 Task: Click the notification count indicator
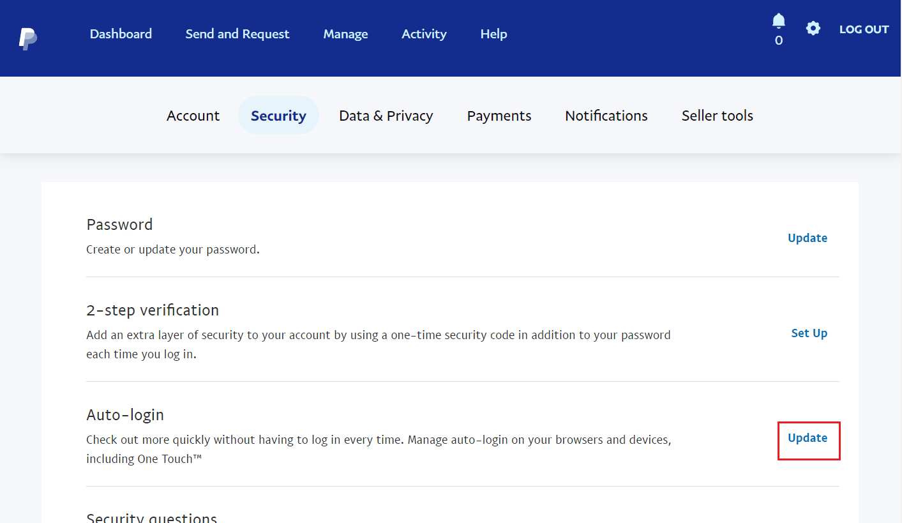click(778, 40)
